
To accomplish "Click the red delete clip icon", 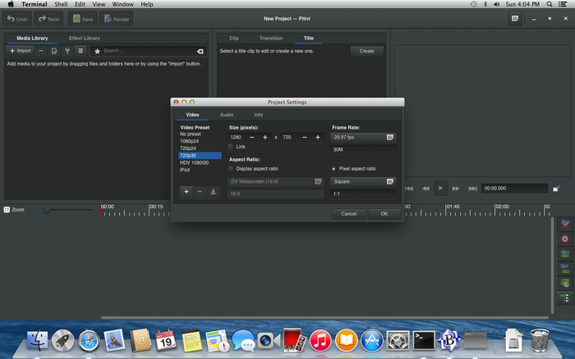I will pos(564,239).
